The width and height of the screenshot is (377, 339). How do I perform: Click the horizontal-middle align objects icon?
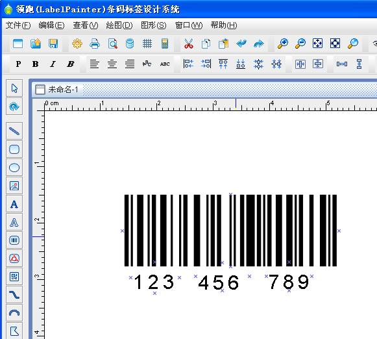(x=276, y=64)
